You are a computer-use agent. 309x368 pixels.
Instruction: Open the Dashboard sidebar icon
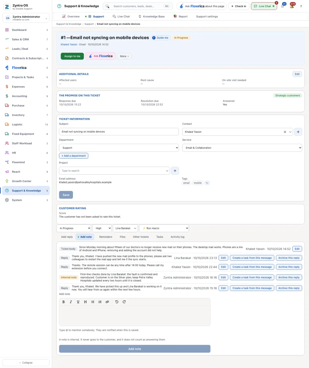(x=7, y=30)
